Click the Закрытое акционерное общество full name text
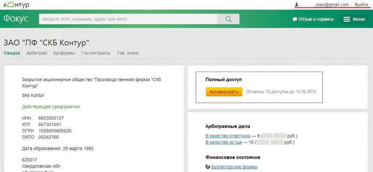This screenshot has height=172, width=373. (x=91, y=83)
